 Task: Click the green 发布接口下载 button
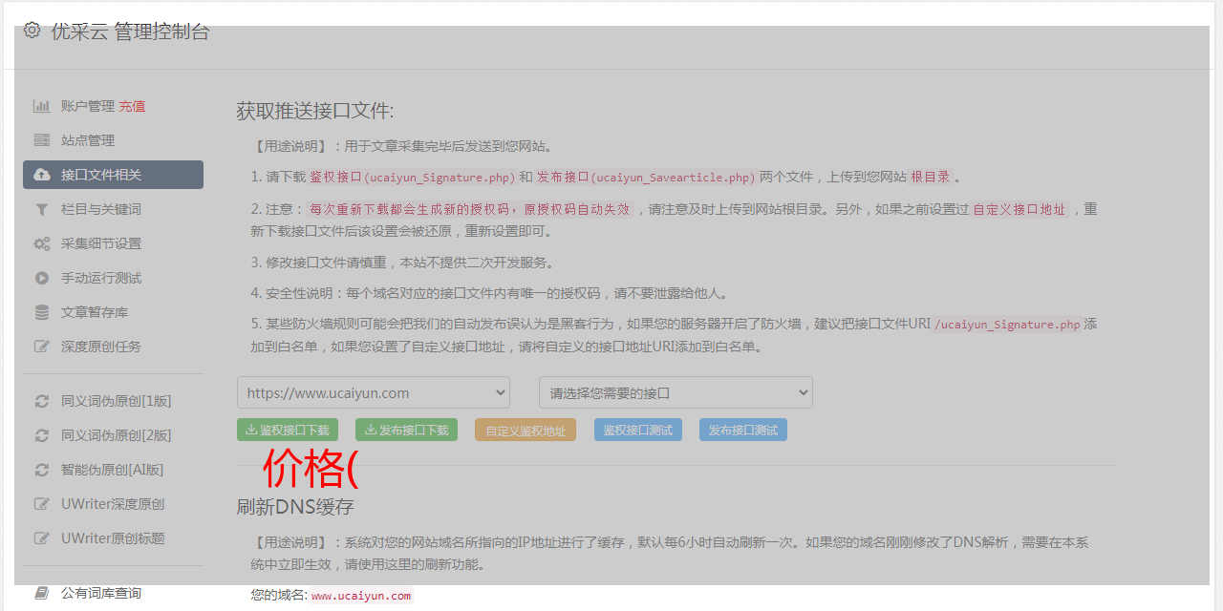tap(406, 430)
